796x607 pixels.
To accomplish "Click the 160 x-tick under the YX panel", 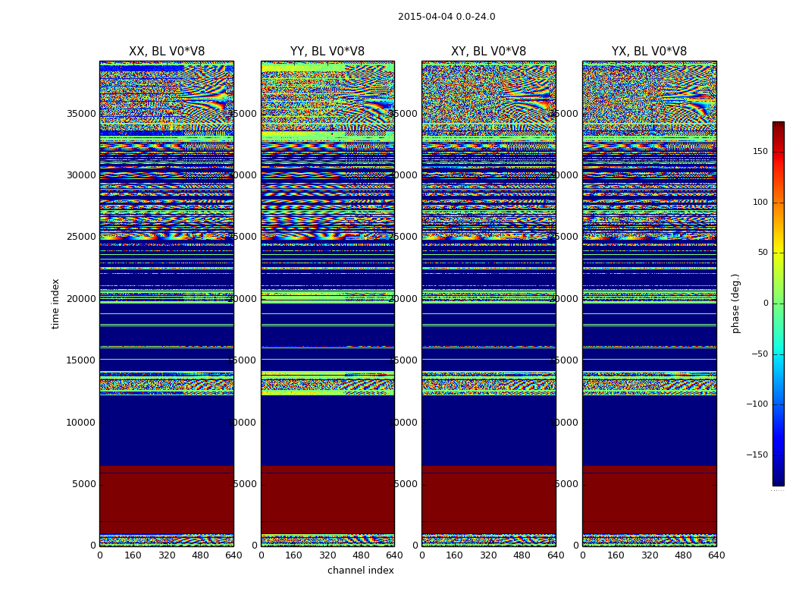I will (x=616, y=555).
